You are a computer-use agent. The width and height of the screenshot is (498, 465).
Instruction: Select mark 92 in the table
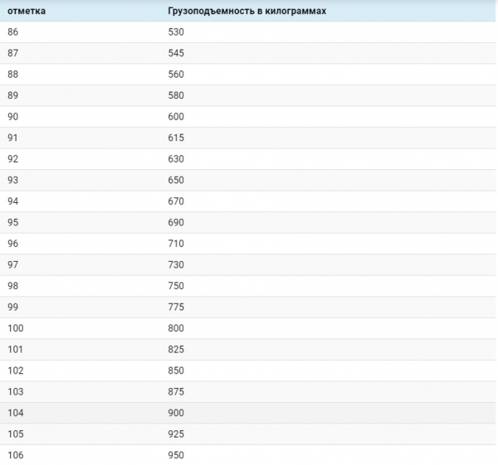pos(12,159)
